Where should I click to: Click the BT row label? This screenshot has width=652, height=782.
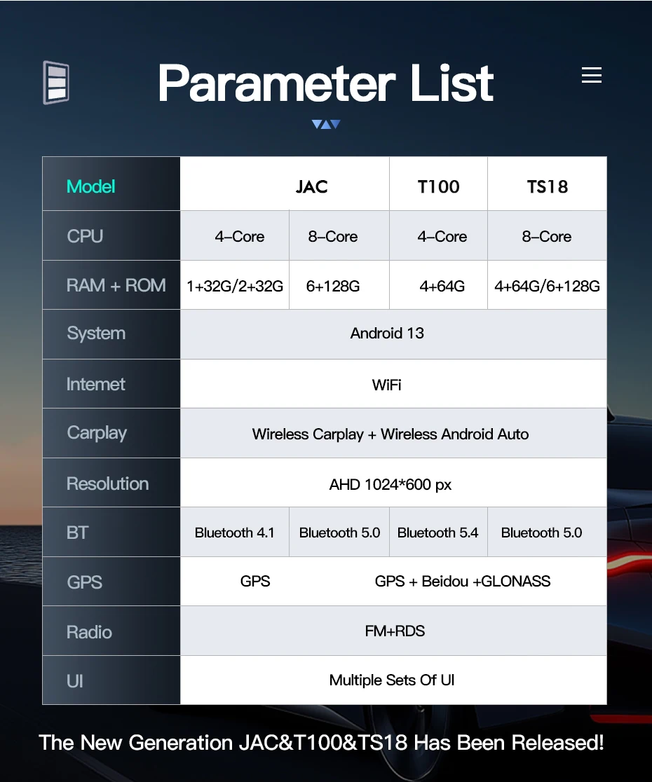click(x=77, y=533)
